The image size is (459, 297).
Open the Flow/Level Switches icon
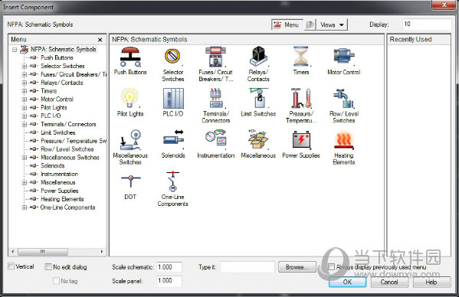[343, 98]
